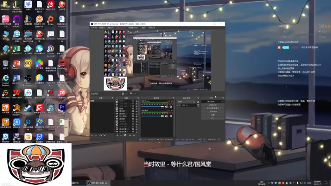
Task: Move source up in Sources dock
Action: click(x=130, y=135)
